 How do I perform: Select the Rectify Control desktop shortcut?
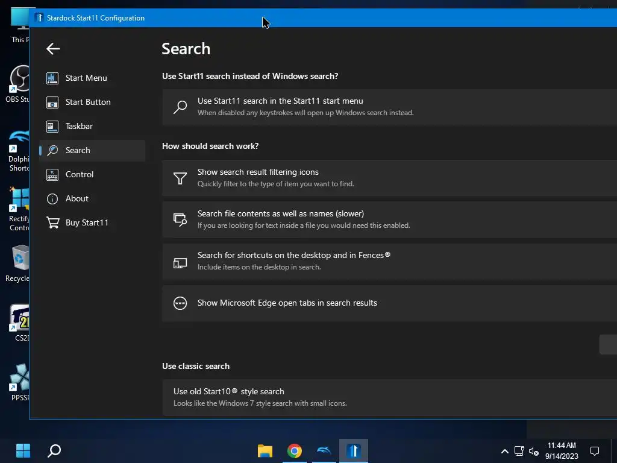pyautogui.click(x=18, y=209)
